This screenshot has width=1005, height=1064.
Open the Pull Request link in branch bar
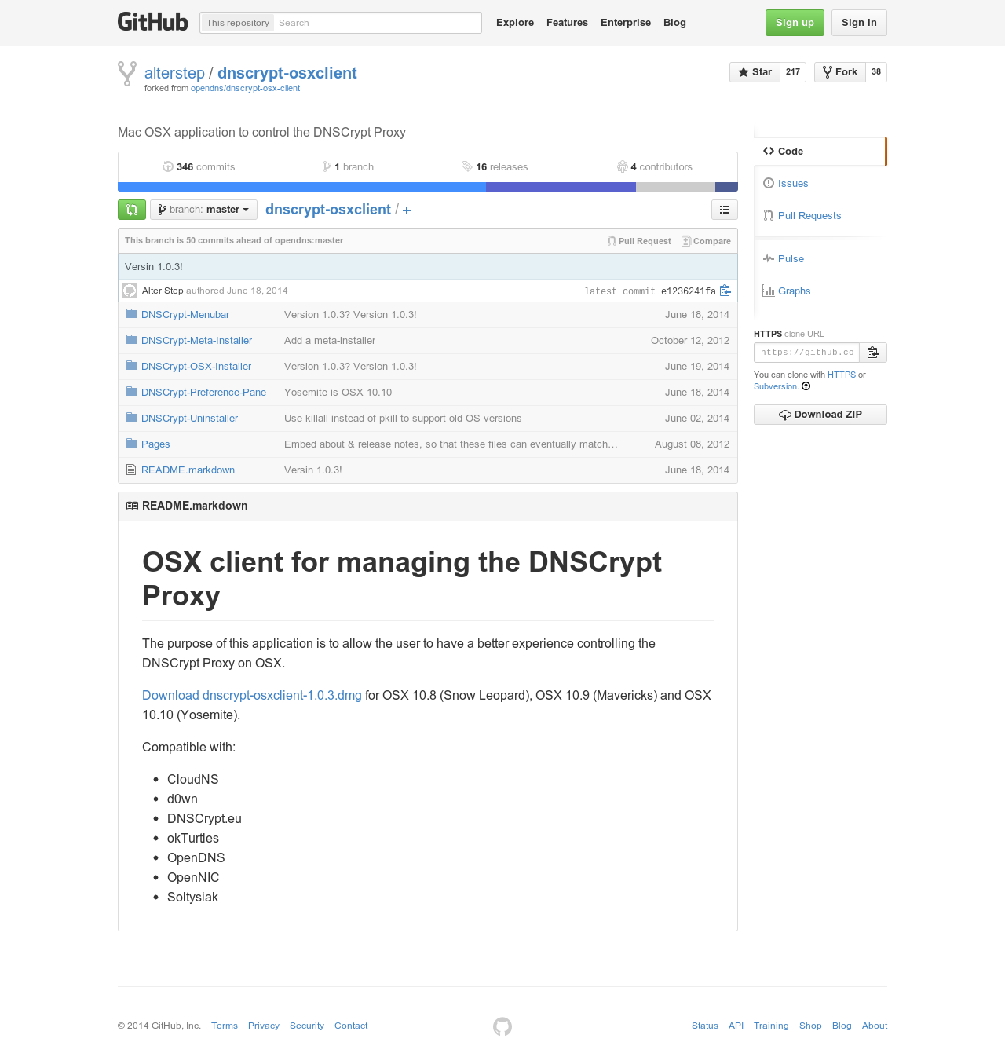pyautogui.click(x=639, y=241)
